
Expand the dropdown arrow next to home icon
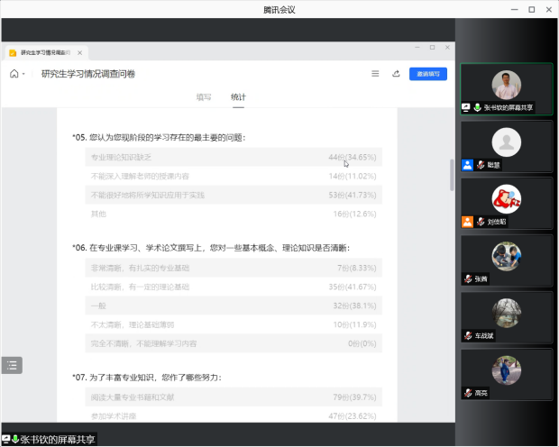click(x=25, y=75)
